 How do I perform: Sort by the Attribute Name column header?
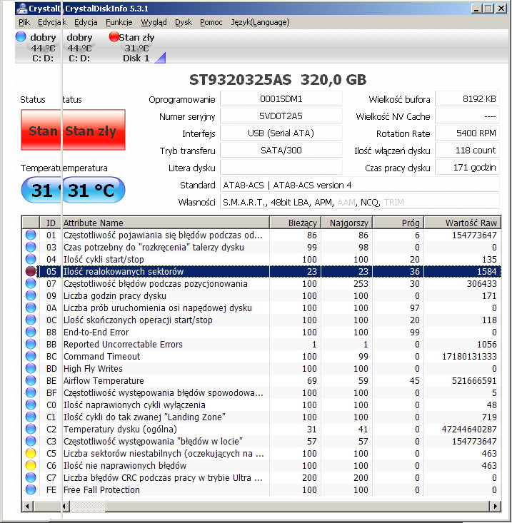pos(165,223)
